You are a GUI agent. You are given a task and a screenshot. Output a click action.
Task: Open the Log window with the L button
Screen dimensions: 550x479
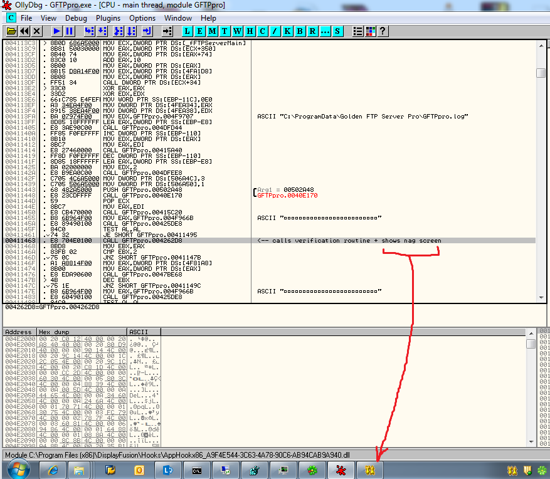pyautogui.click(x=188, y=31)
